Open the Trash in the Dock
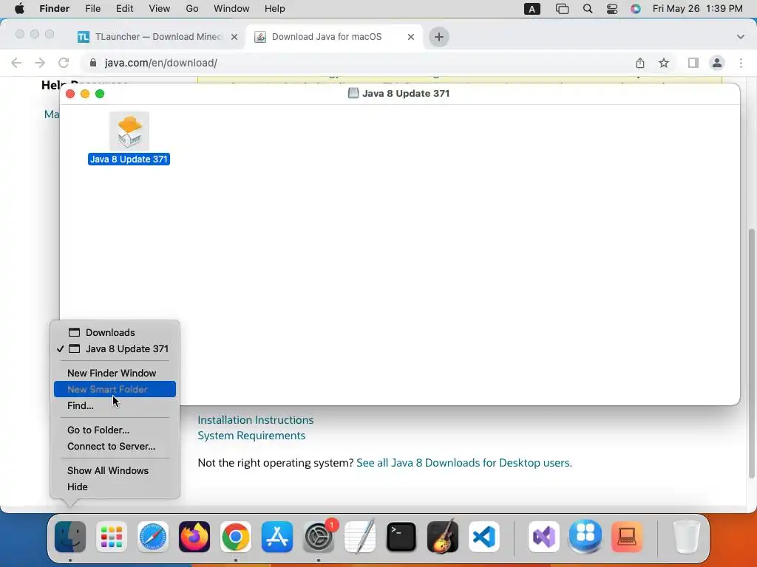Image resolution: width=757 pixels, height=567 pixels. [x=686, y=537]
